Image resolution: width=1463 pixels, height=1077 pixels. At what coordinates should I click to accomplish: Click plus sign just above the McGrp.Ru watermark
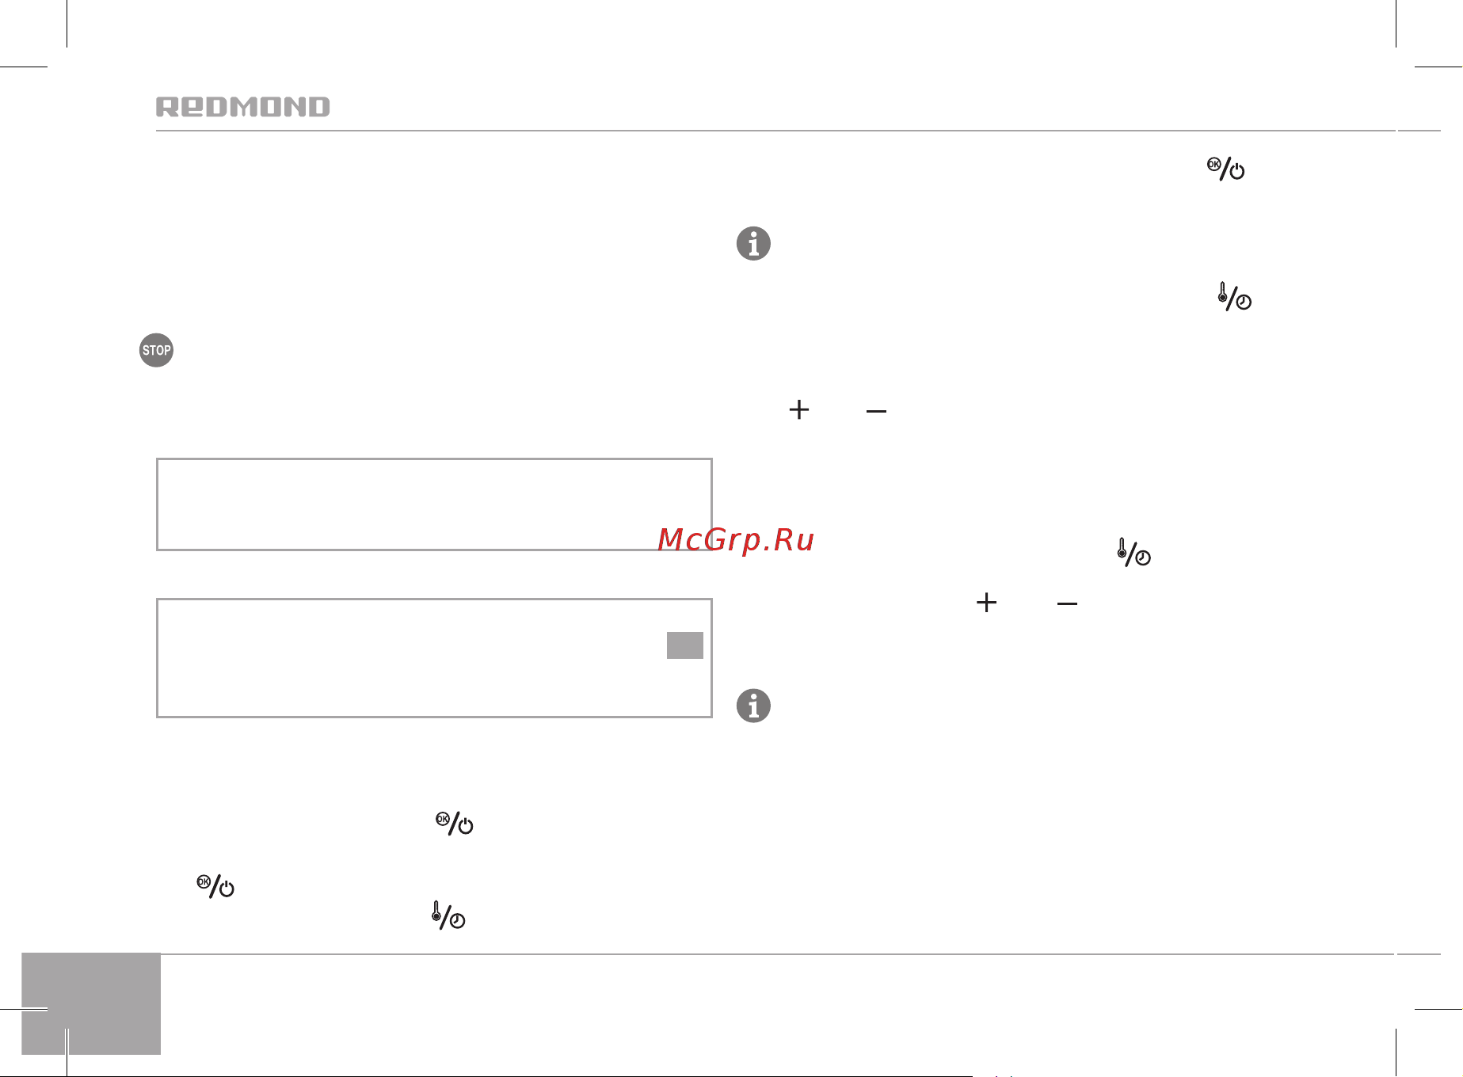pyautogui.click(x=799, y=409)
